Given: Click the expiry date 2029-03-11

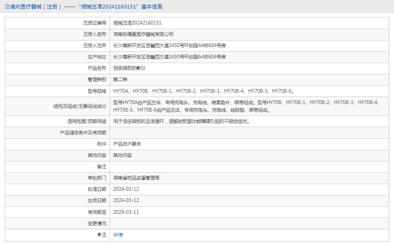Looking at the screenshot, I should [126, 212].
